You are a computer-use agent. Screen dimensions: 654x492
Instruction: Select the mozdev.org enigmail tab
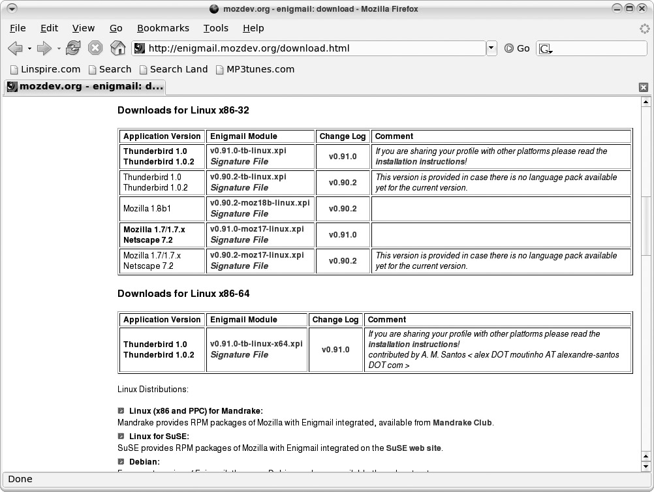pyautogui.click(x=85, y=87)
